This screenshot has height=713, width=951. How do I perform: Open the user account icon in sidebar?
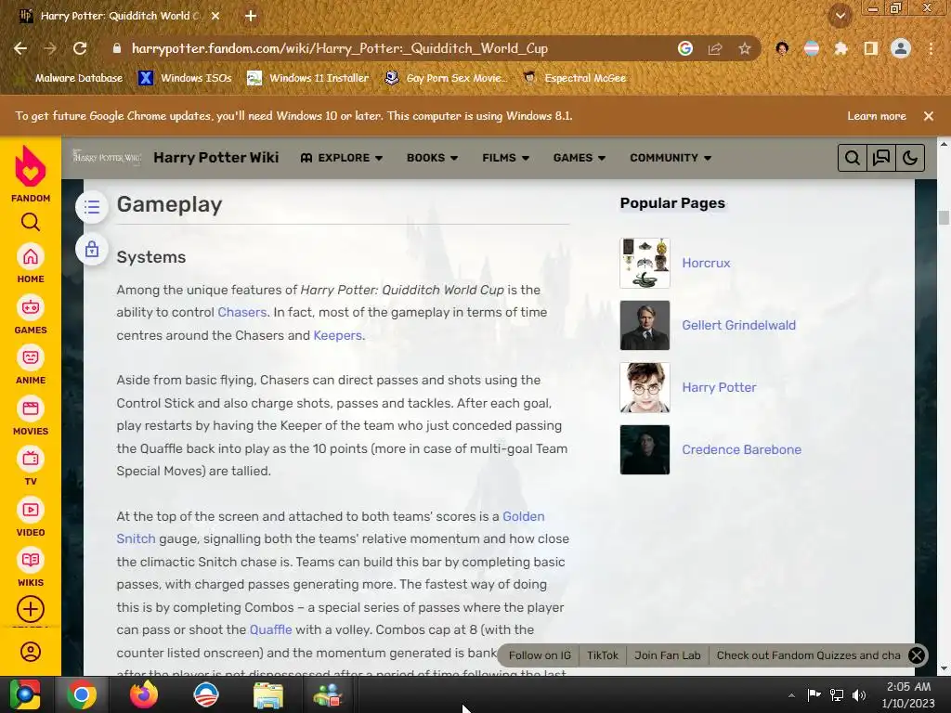coord(31,652)
